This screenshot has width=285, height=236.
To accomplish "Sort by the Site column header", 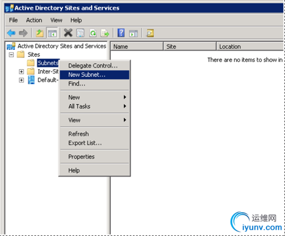I will click(190, 47).
